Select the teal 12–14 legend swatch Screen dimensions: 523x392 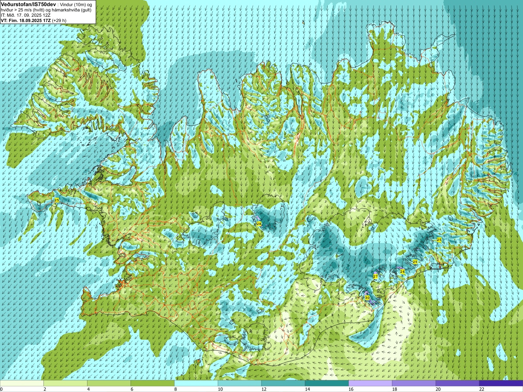[x=283, y=383]
